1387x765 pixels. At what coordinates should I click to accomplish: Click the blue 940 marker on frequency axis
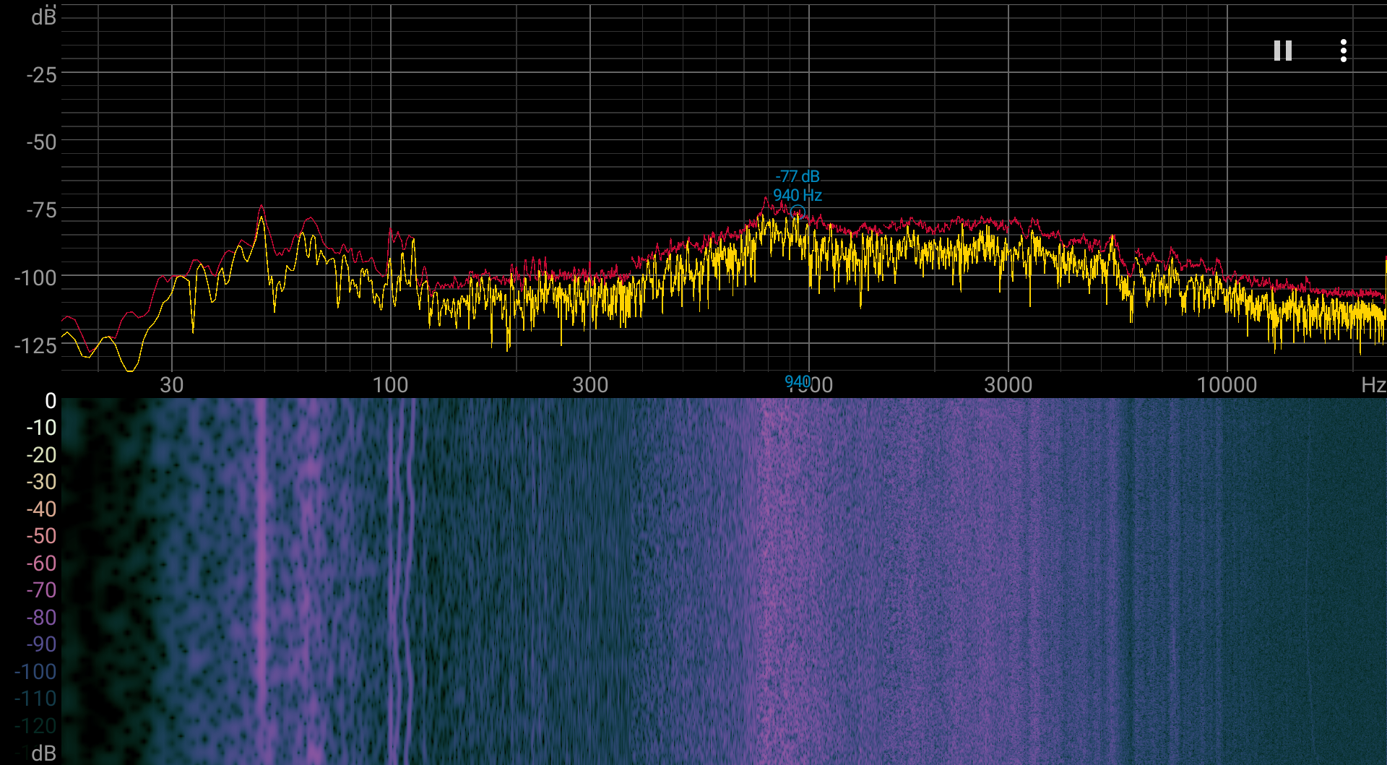tap(798, 381)
